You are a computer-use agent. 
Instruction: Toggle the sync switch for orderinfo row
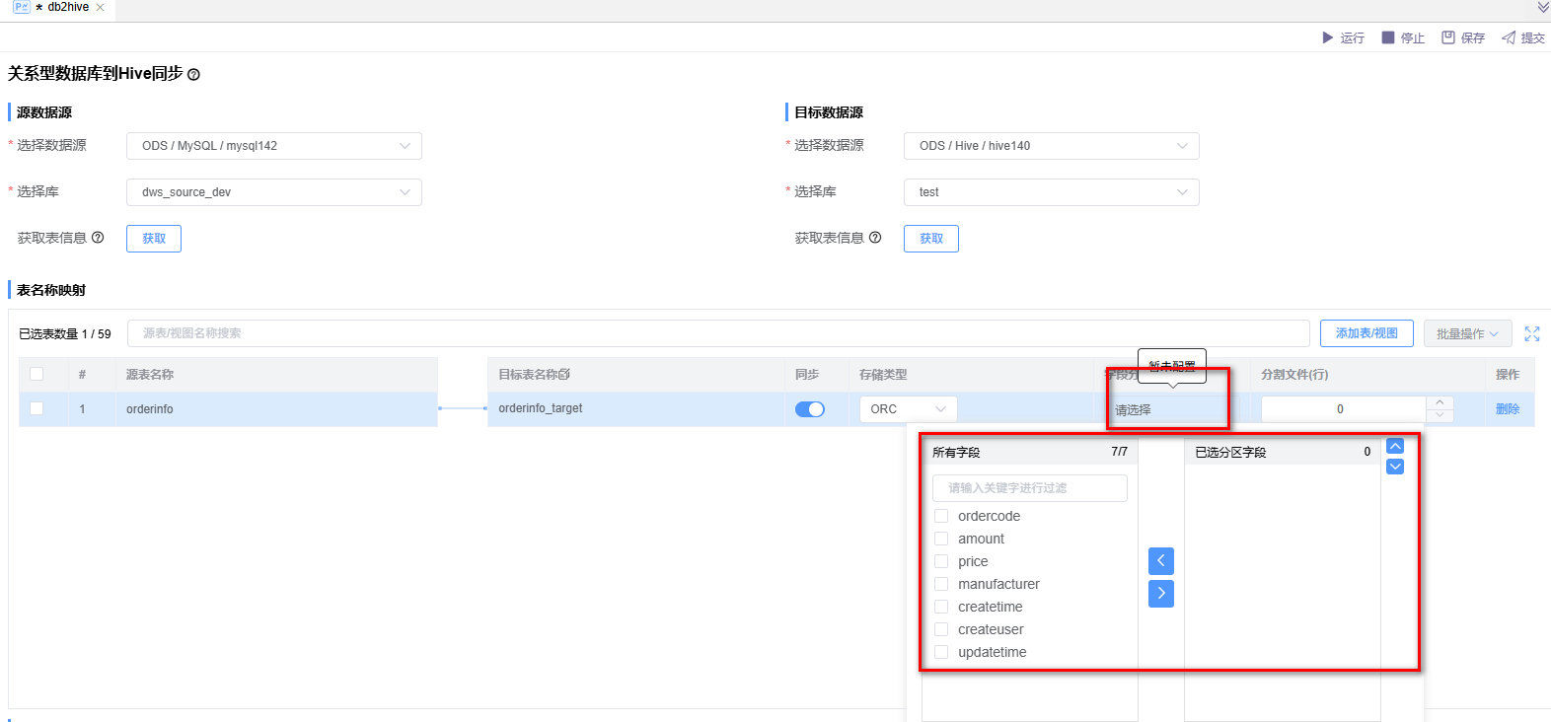click(x=810, y=409)
